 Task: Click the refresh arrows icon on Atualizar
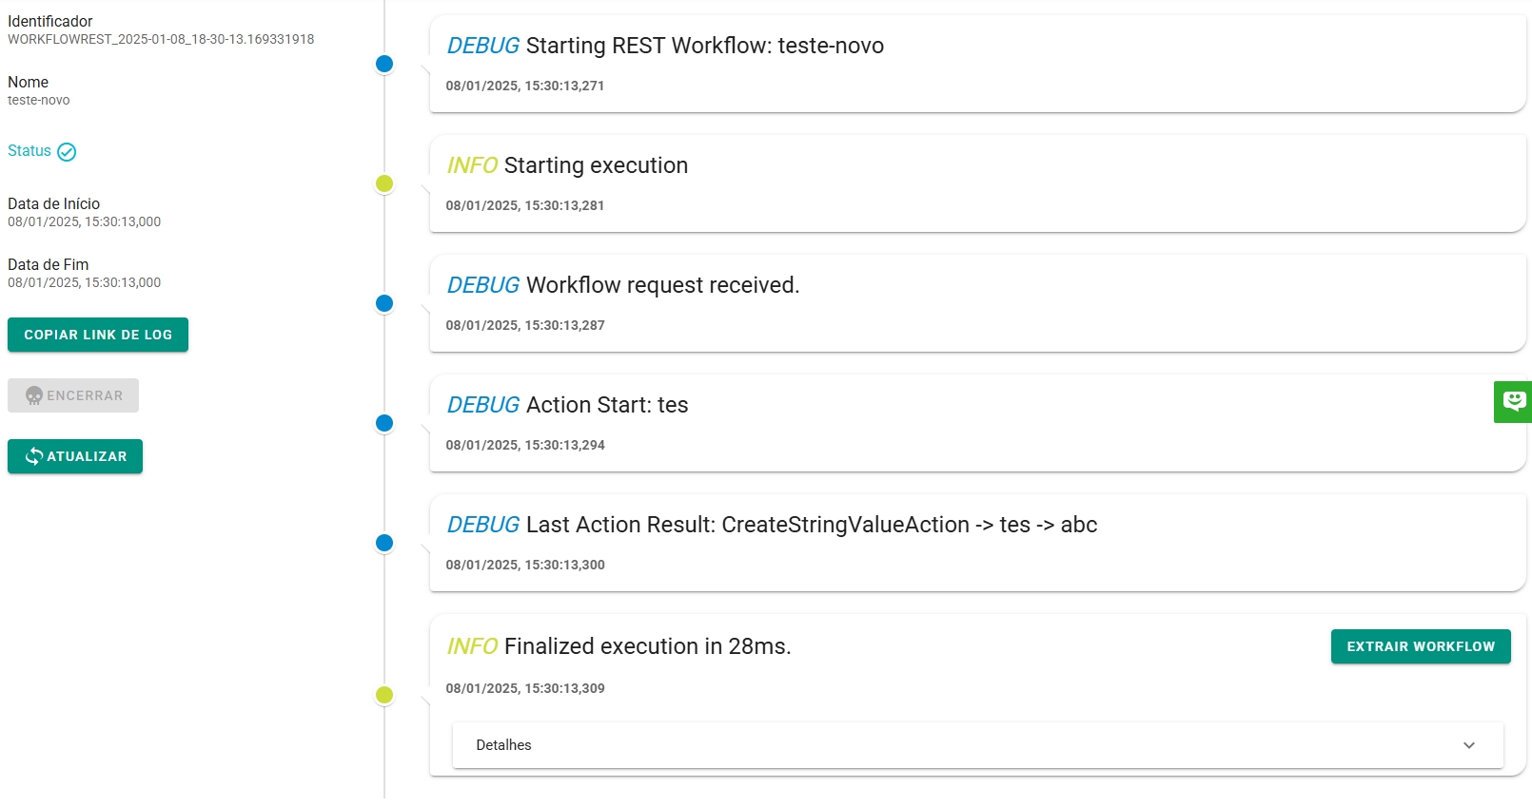click(34, 456)
